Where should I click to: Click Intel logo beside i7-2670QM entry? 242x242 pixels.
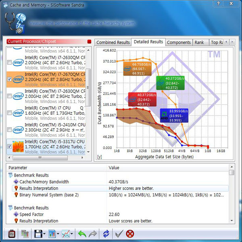[x=18, y=79]
